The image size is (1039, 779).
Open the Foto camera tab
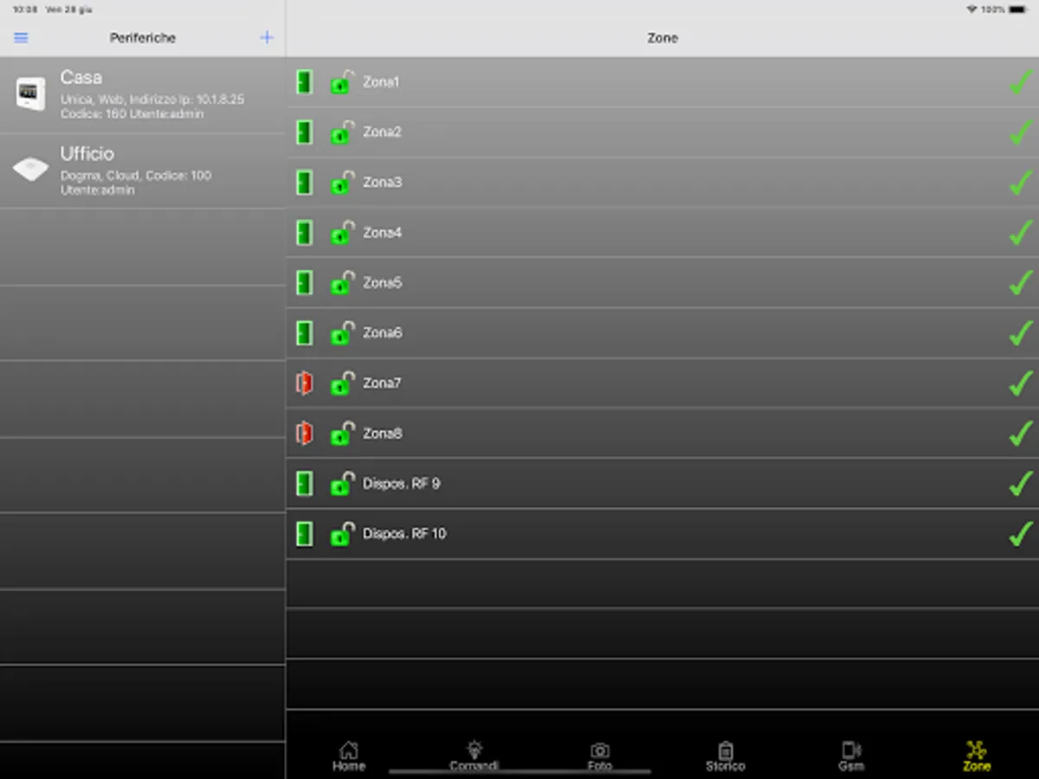pos(599,756)
